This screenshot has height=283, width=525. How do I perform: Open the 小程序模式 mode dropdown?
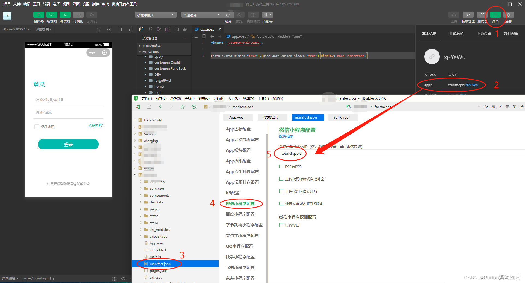click(x=156, y=15)
